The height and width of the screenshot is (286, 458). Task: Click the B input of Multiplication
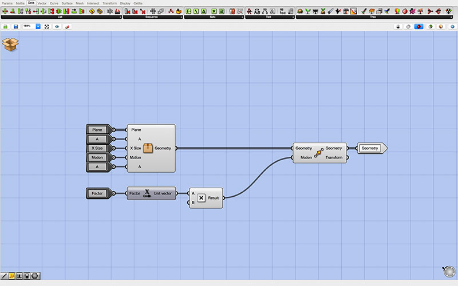[x=193, y=202]
